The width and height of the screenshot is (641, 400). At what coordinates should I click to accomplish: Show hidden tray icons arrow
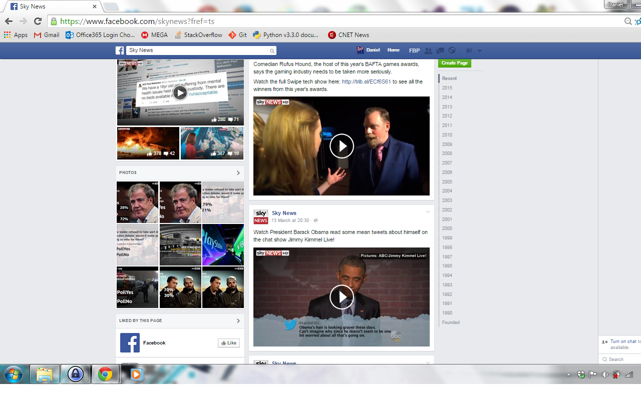tap(569, 374)
